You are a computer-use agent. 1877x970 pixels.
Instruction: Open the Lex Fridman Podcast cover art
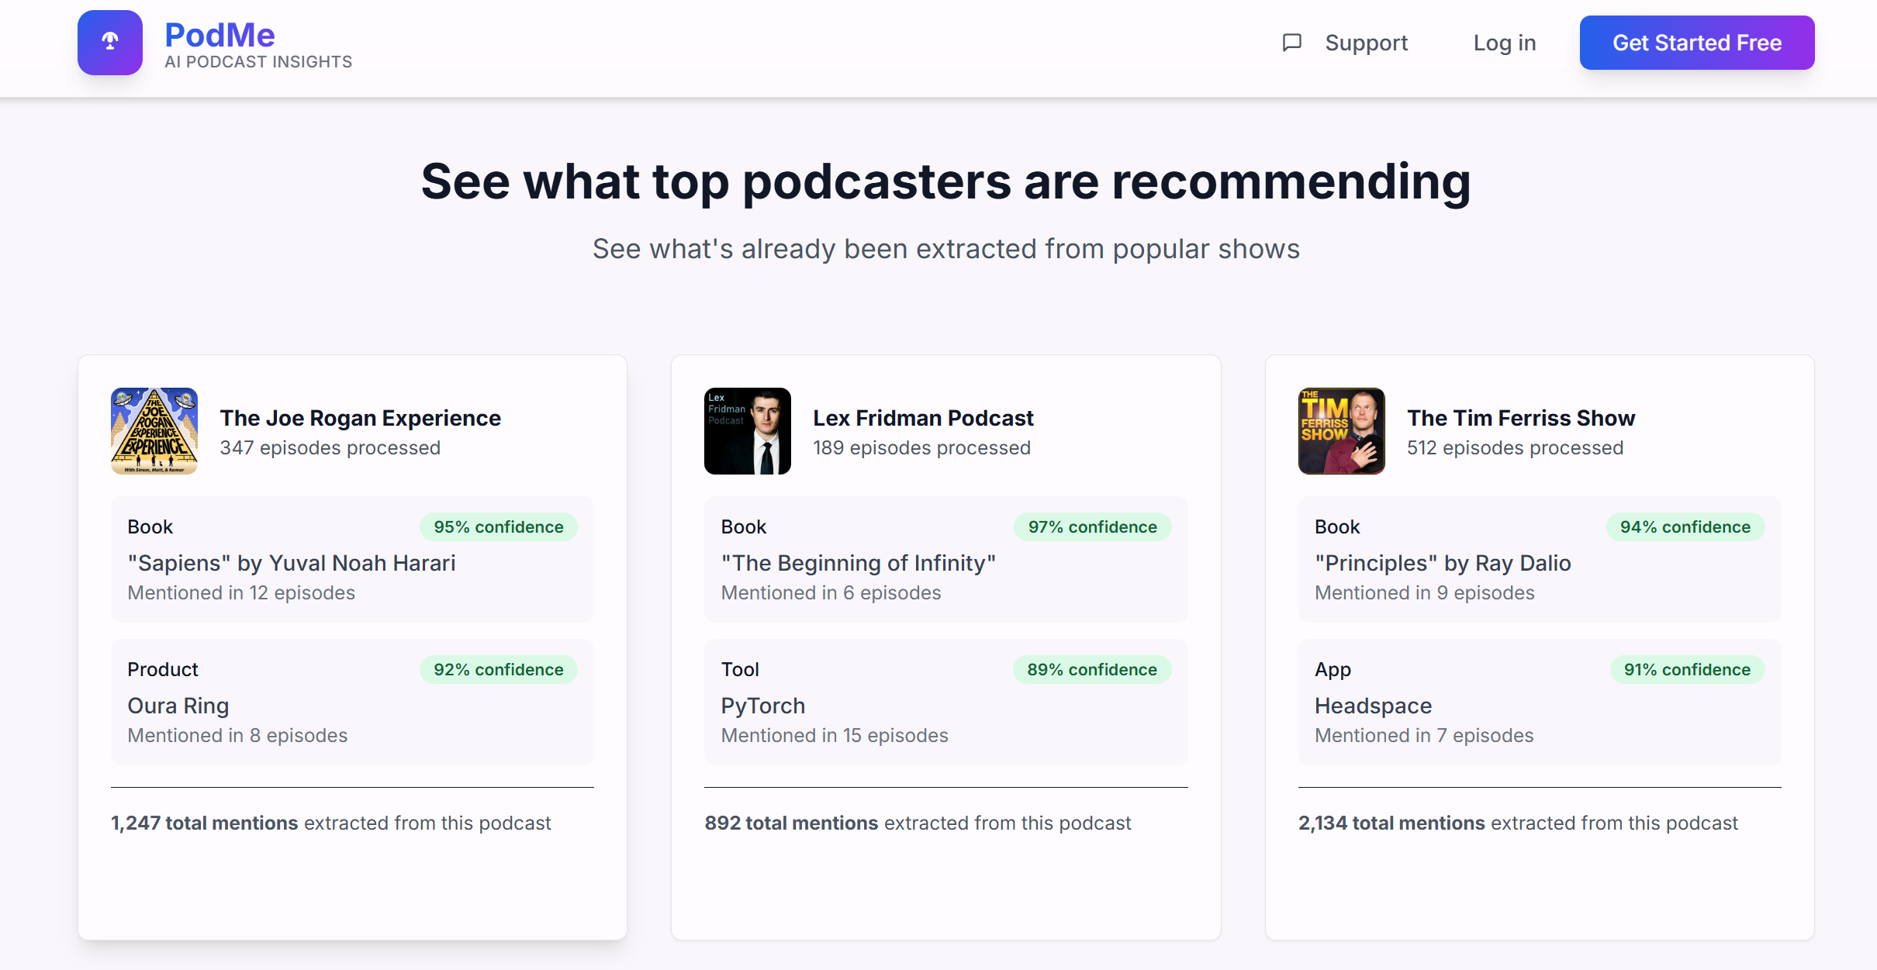[x=747, y=431]
